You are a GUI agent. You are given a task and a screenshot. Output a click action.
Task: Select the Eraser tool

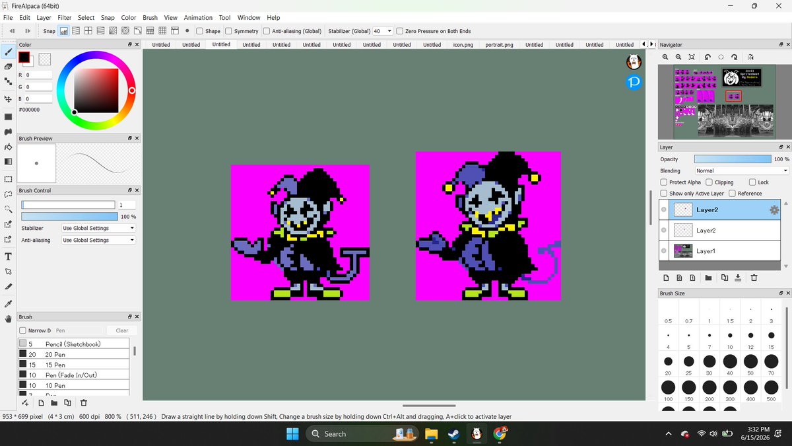(x=8, y=67)
